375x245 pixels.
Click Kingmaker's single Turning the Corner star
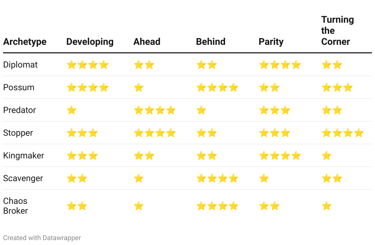click(326, 156)
